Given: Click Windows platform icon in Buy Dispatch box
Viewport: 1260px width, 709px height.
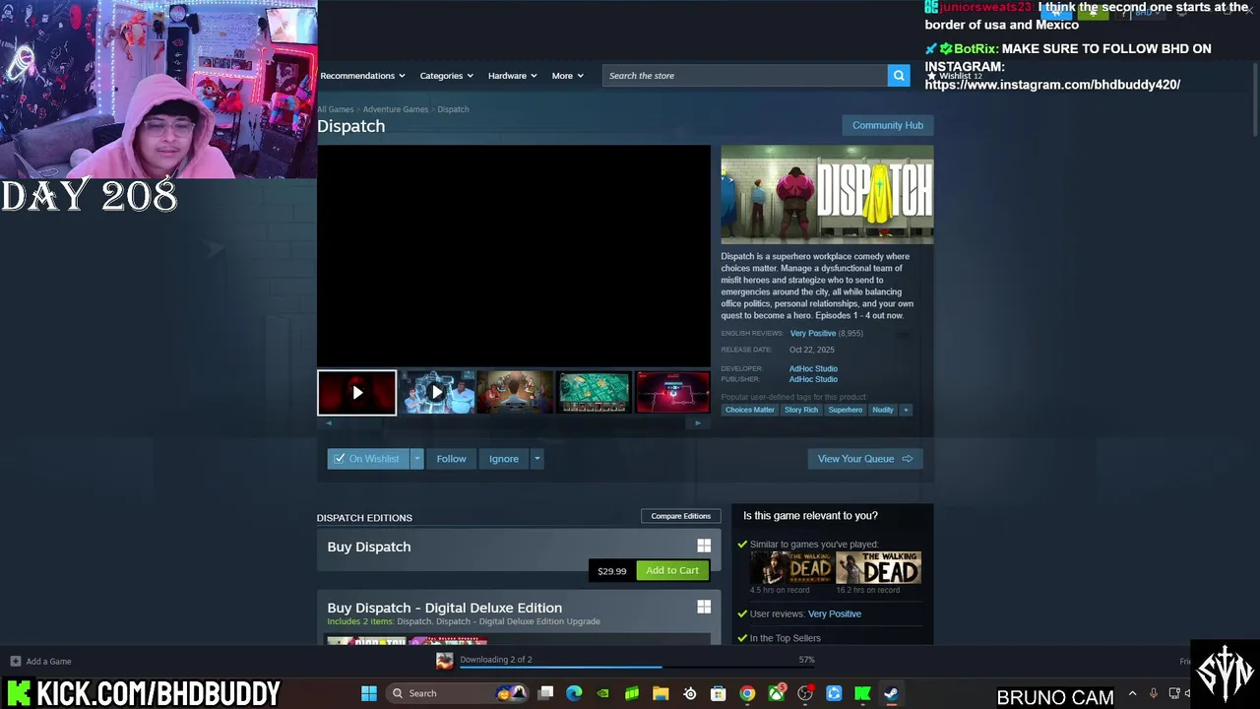Looking at the screenshot, I should pos(704,546).
